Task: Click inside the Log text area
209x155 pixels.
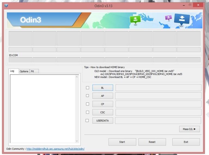Action: coord(43,109)
